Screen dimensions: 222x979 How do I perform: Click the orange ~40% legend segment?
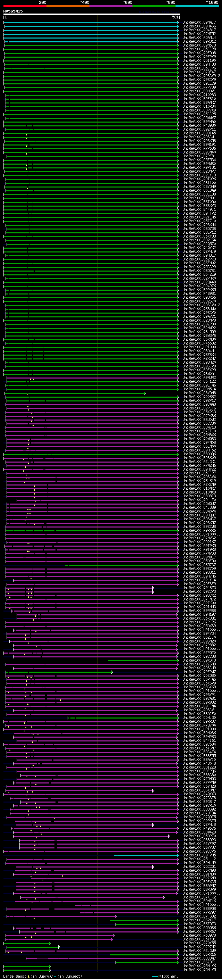point(68,6)
